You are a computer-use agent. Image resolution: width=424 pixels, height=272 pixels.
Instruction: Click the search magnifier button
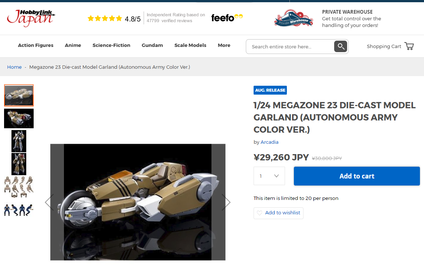[340, 47]
